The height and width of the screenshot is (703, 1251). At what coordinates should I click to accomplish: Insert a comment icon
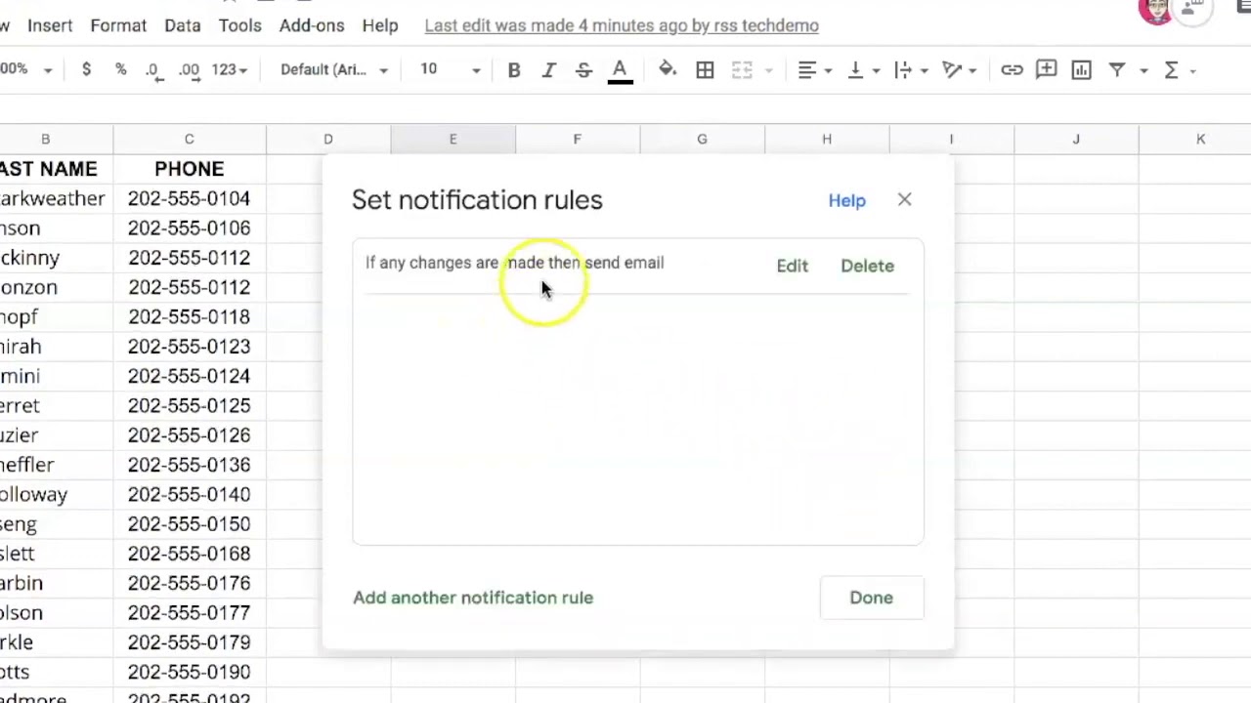tap(1047, 69)
